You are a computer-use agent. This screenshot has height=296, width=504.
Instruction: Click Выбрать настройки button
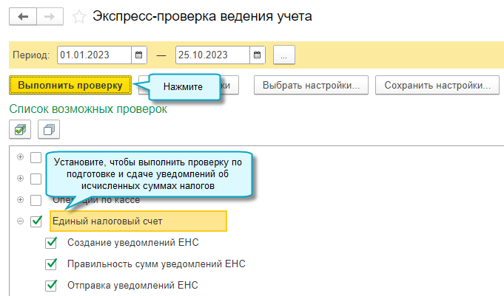(311, 85)
